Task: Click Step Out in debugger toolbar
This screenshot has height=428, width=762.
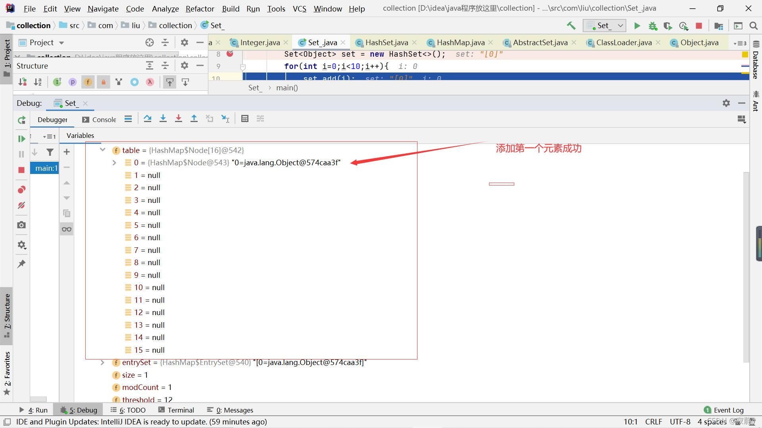Action: (x=194, y=118)
